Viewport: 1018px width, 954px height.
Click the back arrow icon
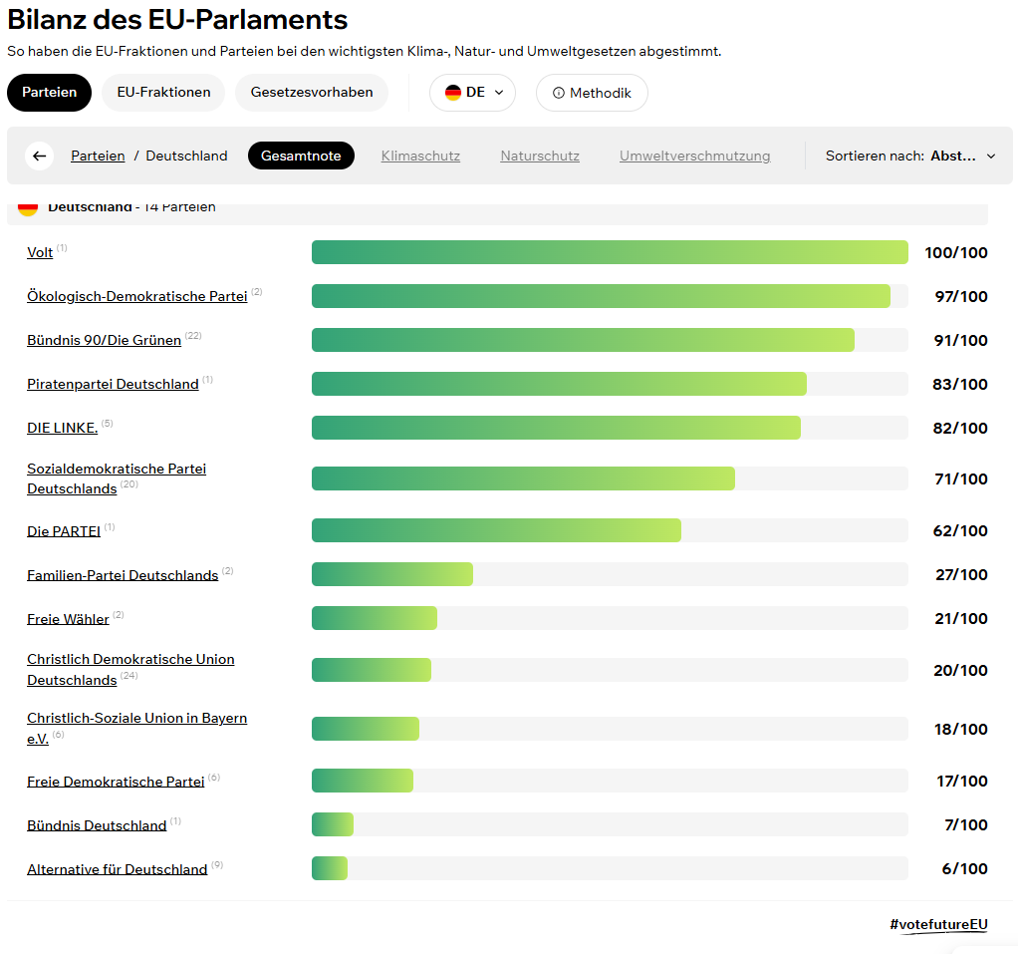click(40, 156)
